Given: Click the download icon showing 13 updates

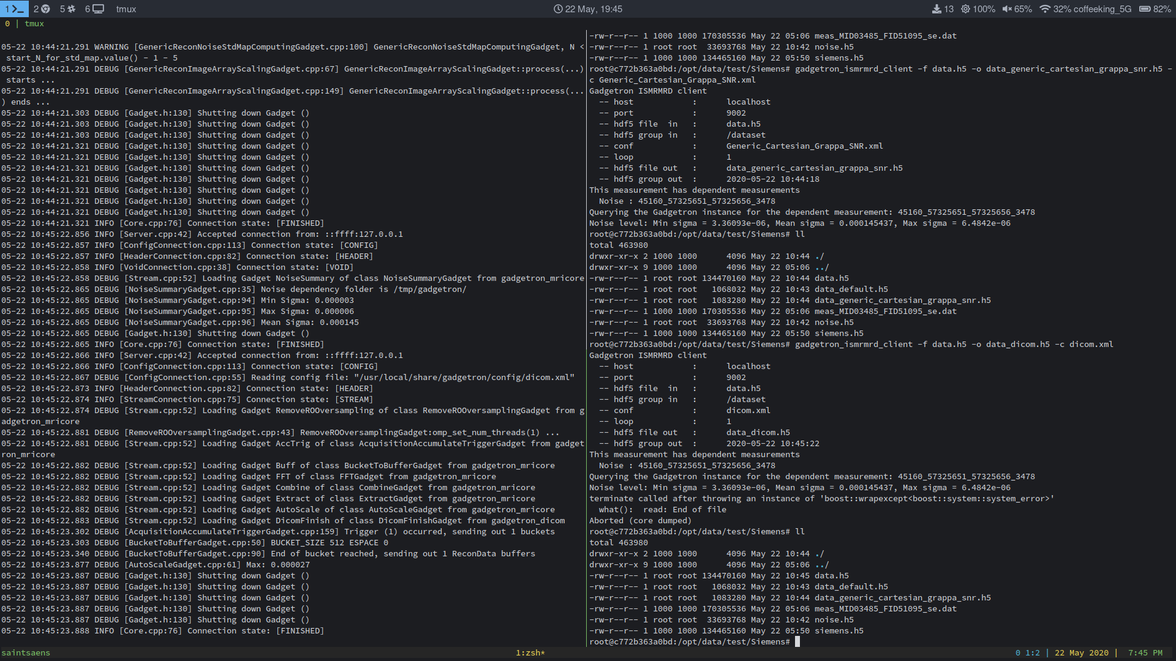Looking at the screenshot, I should click(x=937, y=9).
